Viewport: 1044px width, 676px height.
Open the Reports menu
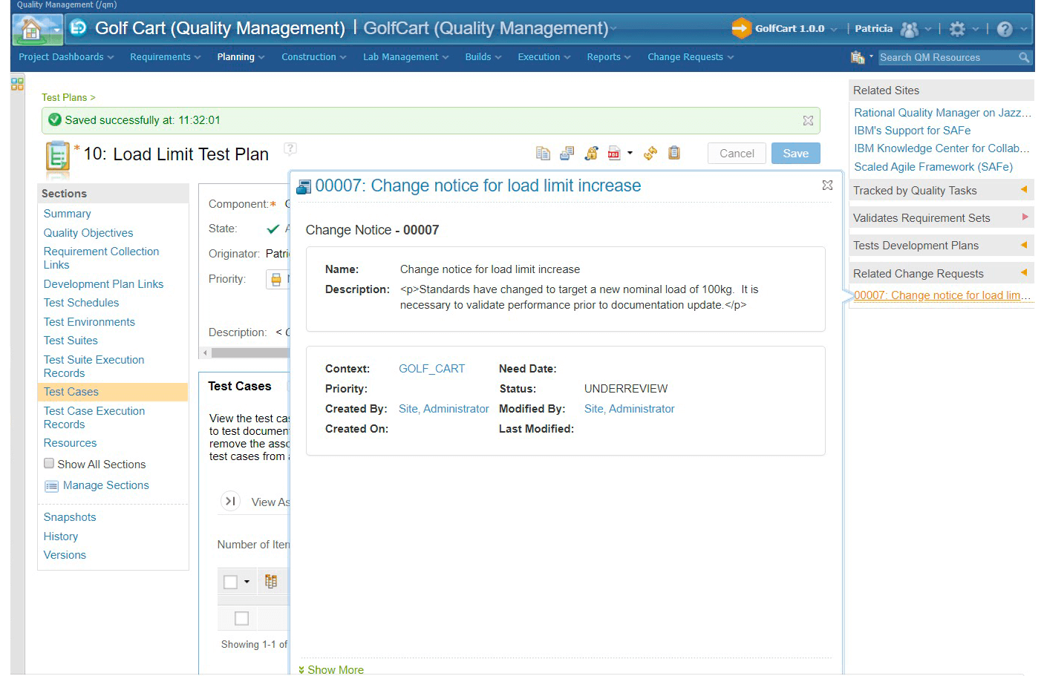coord(609,57)
